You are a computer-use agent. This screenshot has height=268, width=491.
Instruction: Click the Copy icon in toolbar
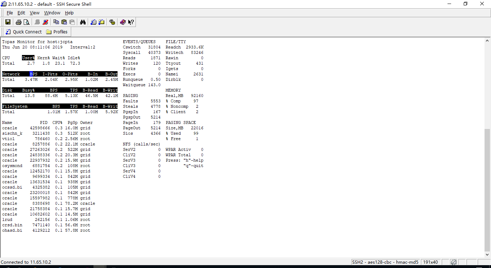56,22
